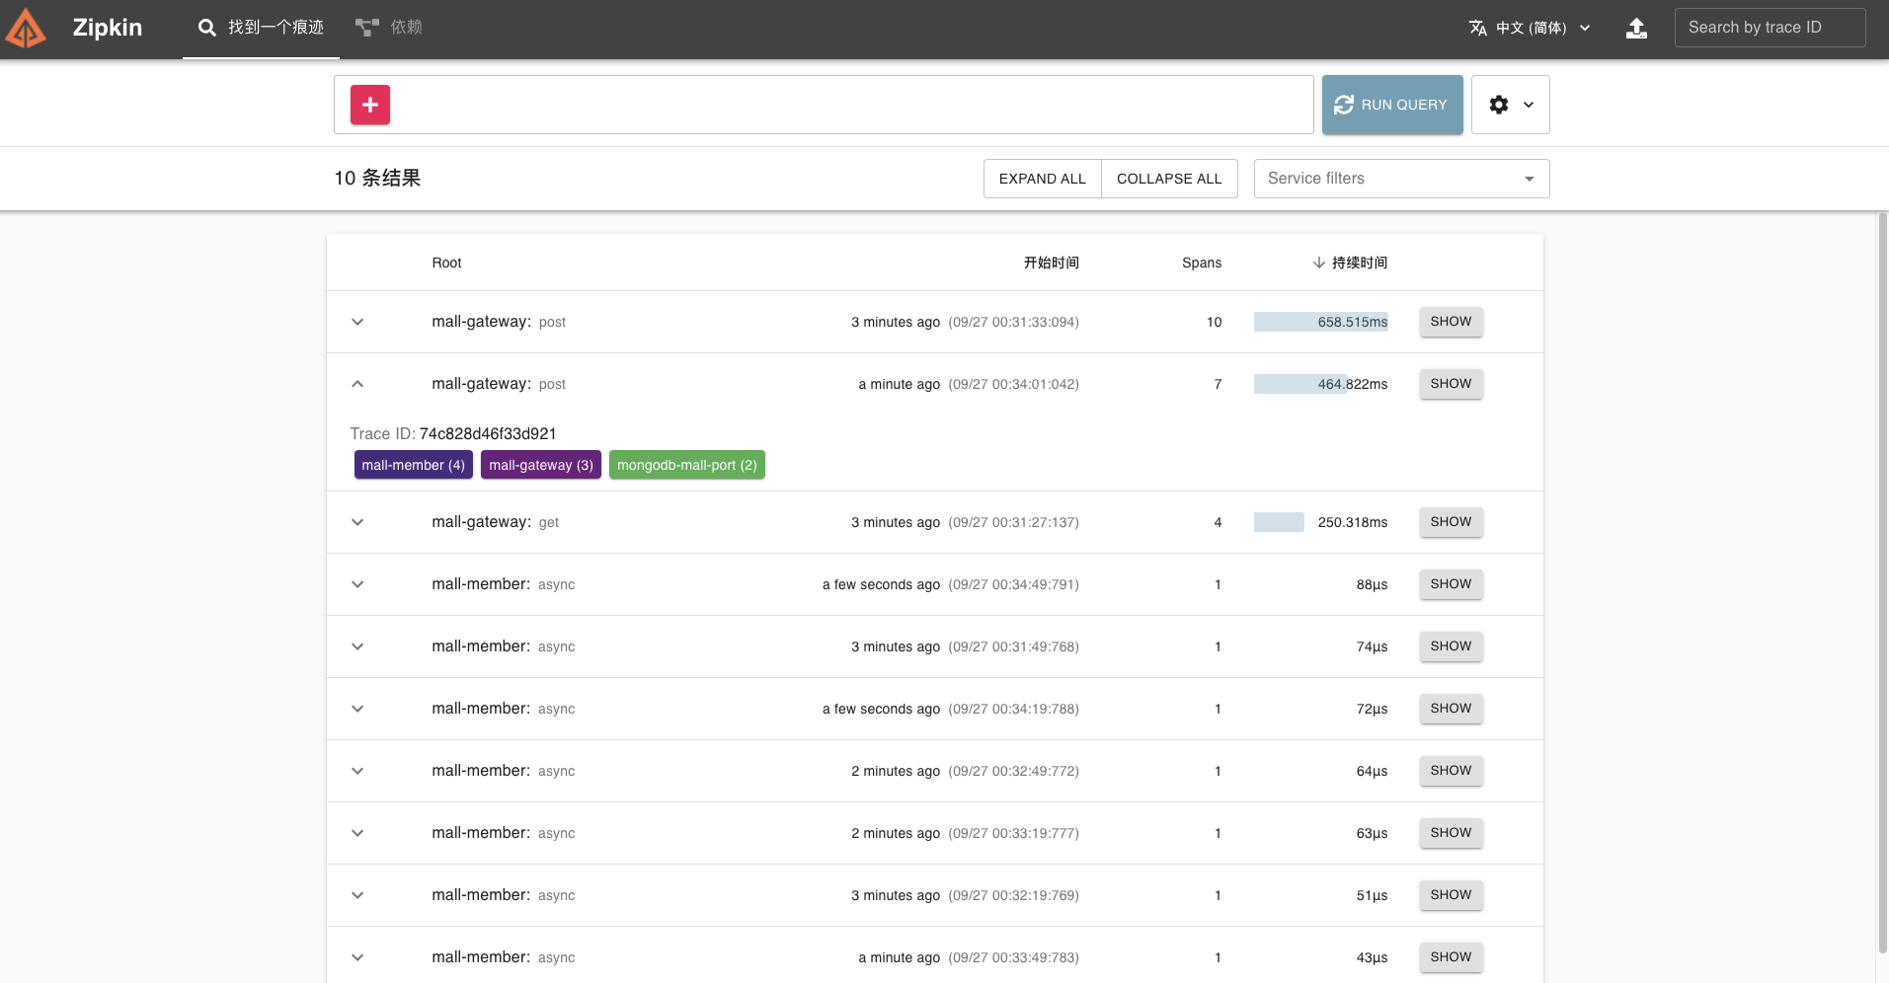Expand the mall-member async 88µs row

coord(357,584)
